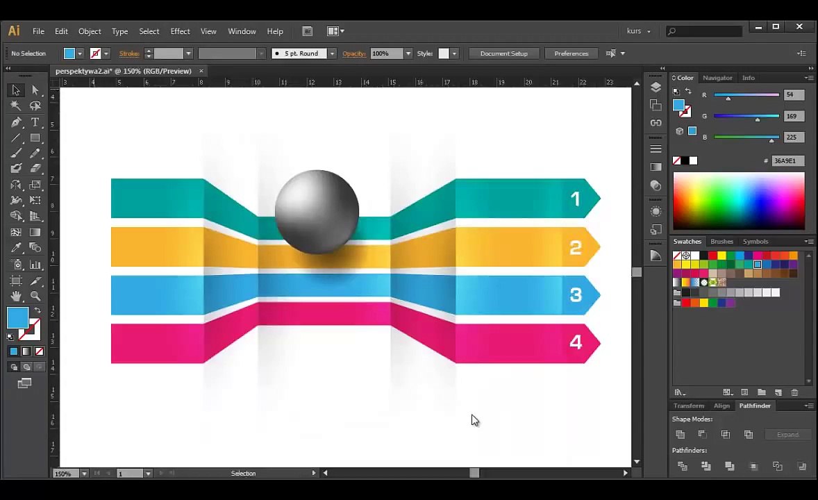Switch to the Brushes tab
Image resolution: width=818 pixels, height=500 pixels.
pos(721,241)
